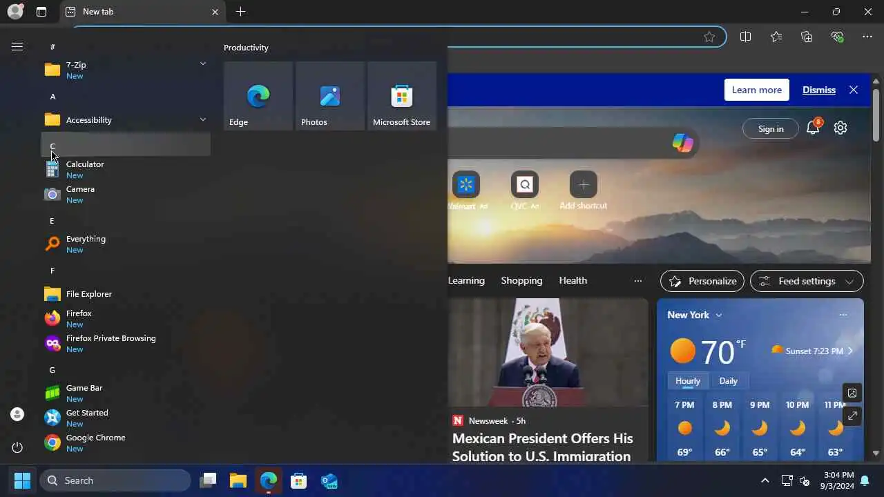Image resolution: width=884 pixels, height=497 pixels.
Task: Open Game Bar app
Action: (x=126, y=393)
